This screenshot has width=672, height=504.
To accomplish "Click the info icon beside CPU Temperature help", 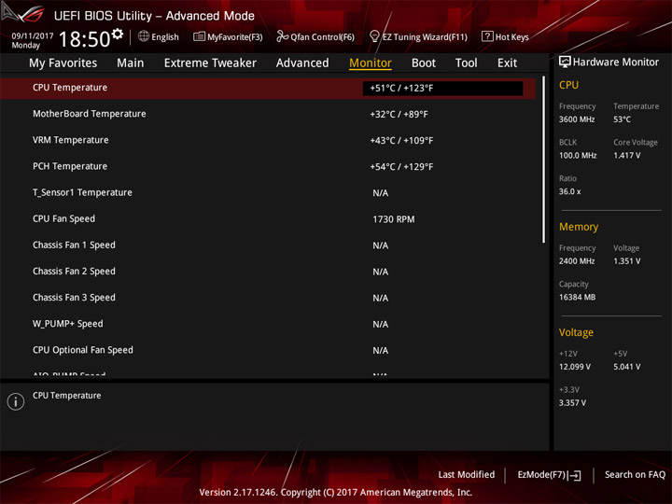I will pyautogui.click(x=16, y=401).
